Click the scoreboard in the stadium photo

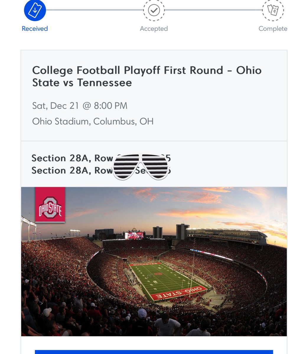134,235
